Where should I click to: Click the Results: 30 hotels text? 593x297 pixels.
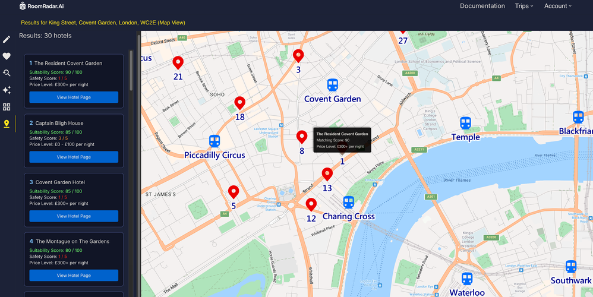45,36
